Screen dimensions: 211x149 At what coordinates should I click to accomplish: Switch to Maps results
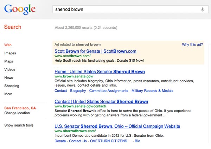tap(9, 61)
